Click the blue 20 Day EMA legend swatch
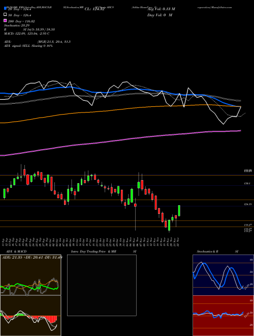The height and width of the screenshot is (336, 254). pyautogui.click(x=5, y=9)
